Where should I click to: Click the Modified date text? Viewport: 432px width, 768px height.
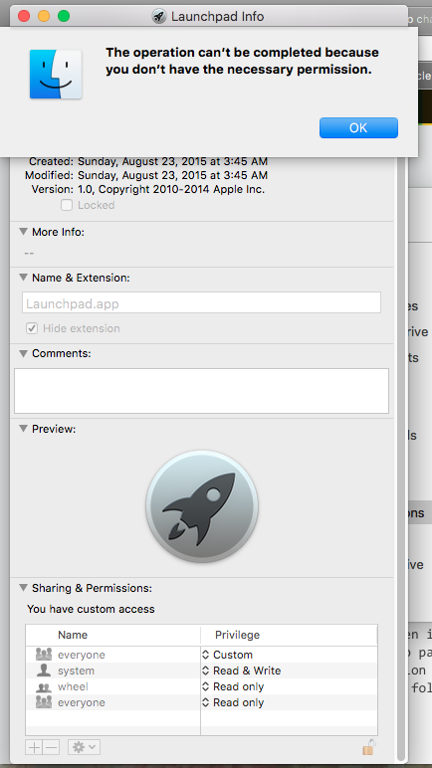(x=172, y=175)
